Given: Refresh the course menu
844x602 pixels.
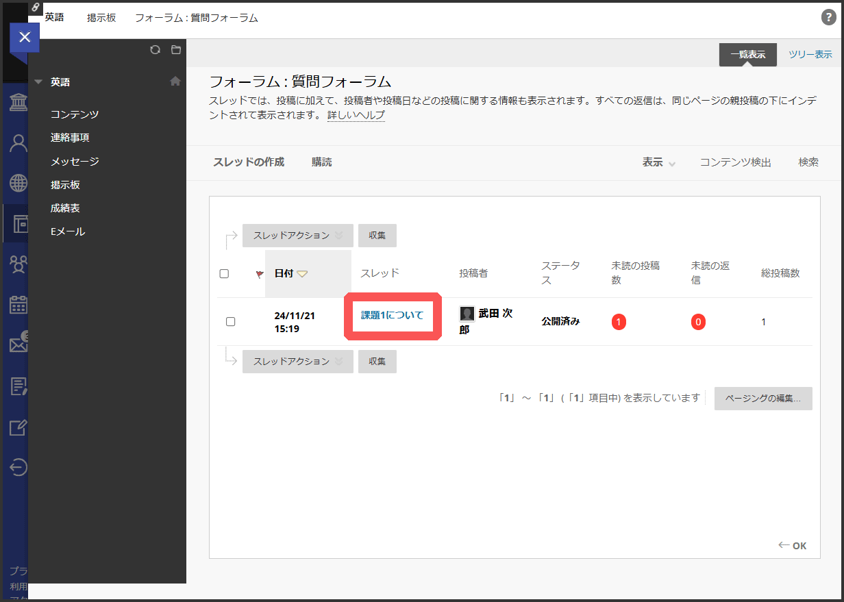Looking at the screenshot, I should click(x=155, y=49).
